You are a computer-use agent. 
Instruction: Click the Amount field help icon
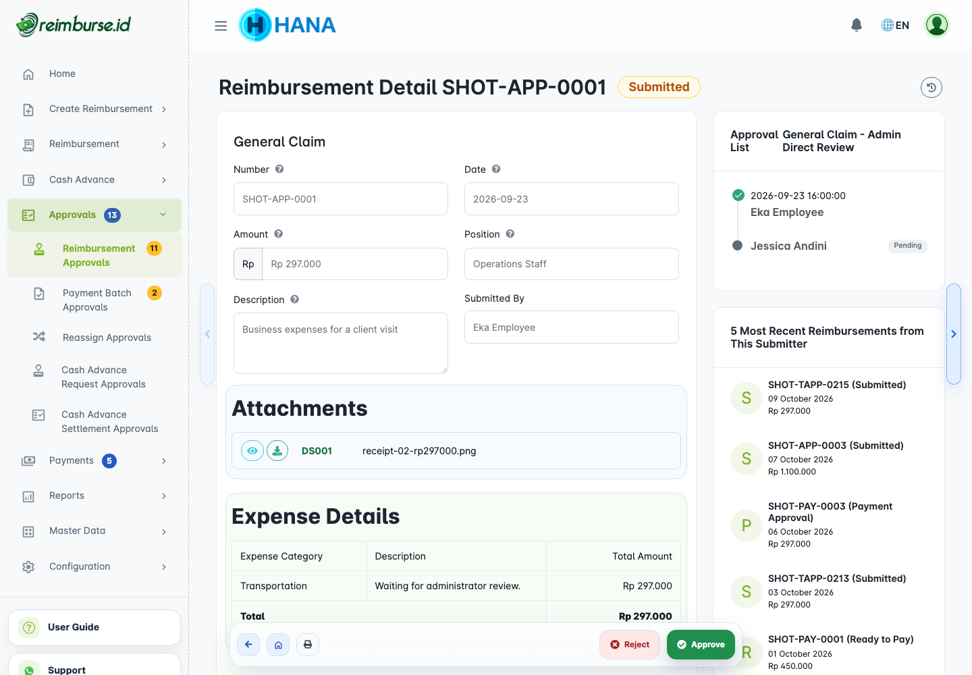278,234
